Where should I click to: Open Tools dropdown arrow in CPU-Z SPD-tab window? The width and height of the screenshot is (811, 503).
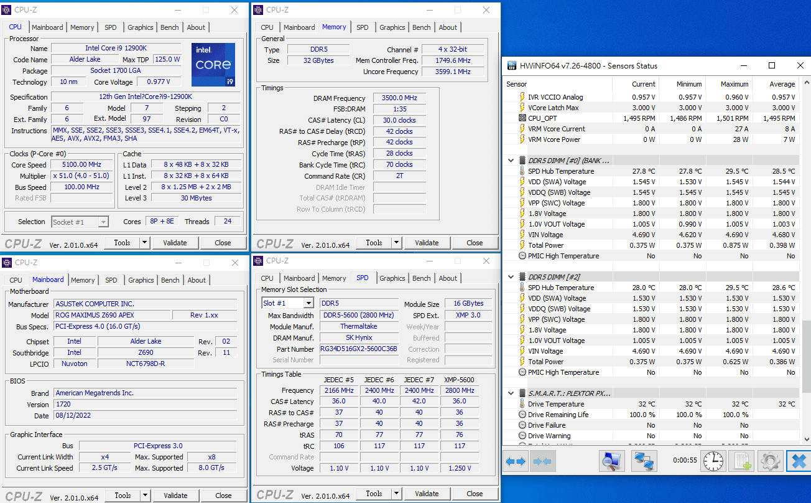point(397,494)
